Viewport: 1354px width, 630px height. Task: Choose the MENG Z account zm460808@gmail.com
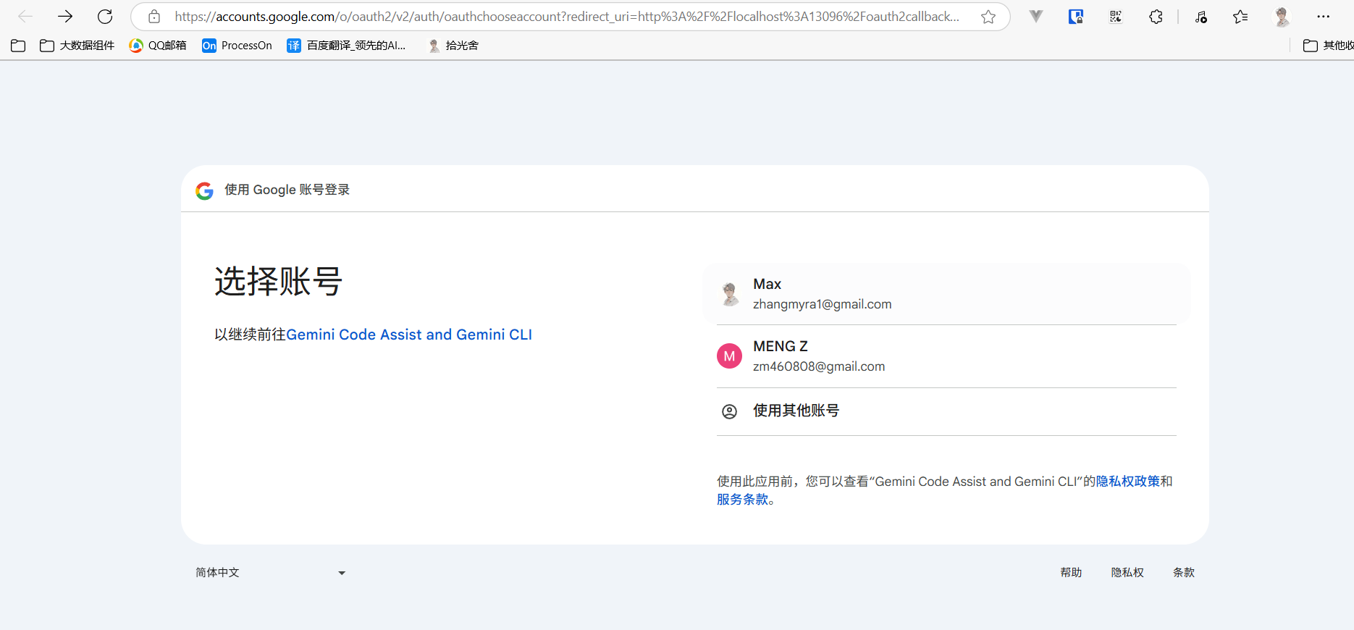946,356
